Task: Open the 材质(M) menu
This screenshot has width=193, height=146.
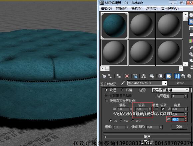Action: 121,9
